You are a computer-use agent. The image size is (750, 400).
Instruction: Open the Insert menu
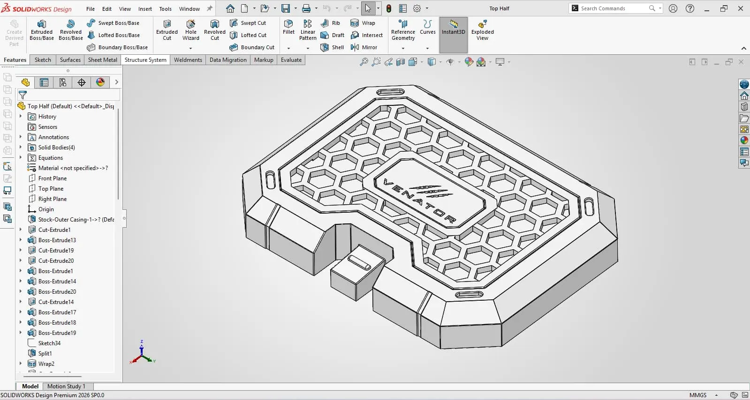point(145,9)
